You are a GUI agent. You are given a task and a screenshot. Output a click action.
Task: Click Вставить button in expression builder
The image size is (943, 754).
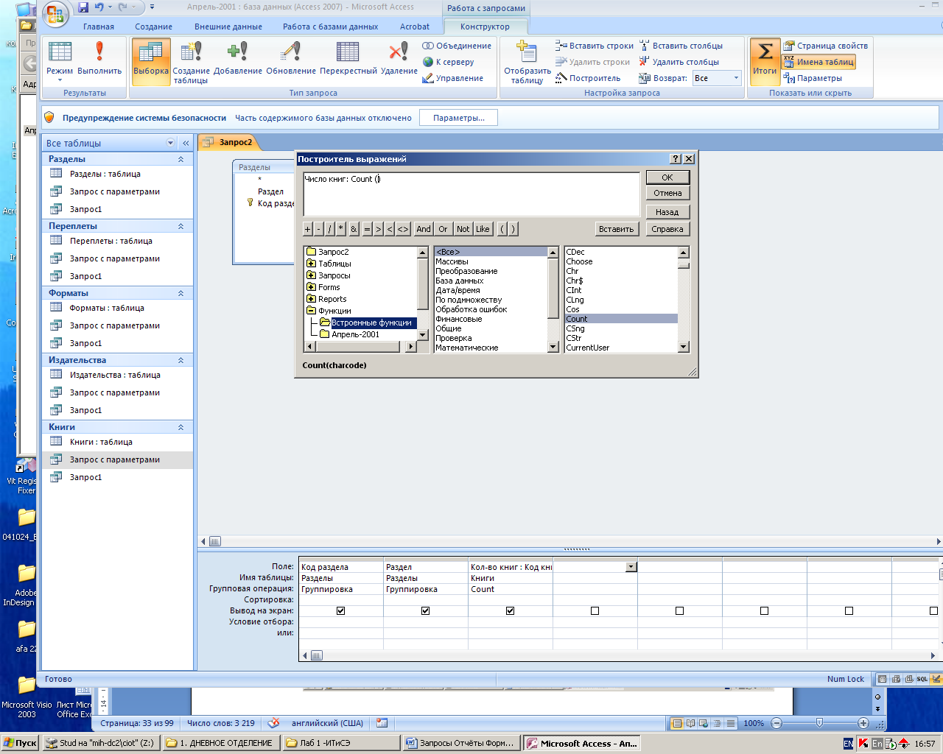(616, 229)
